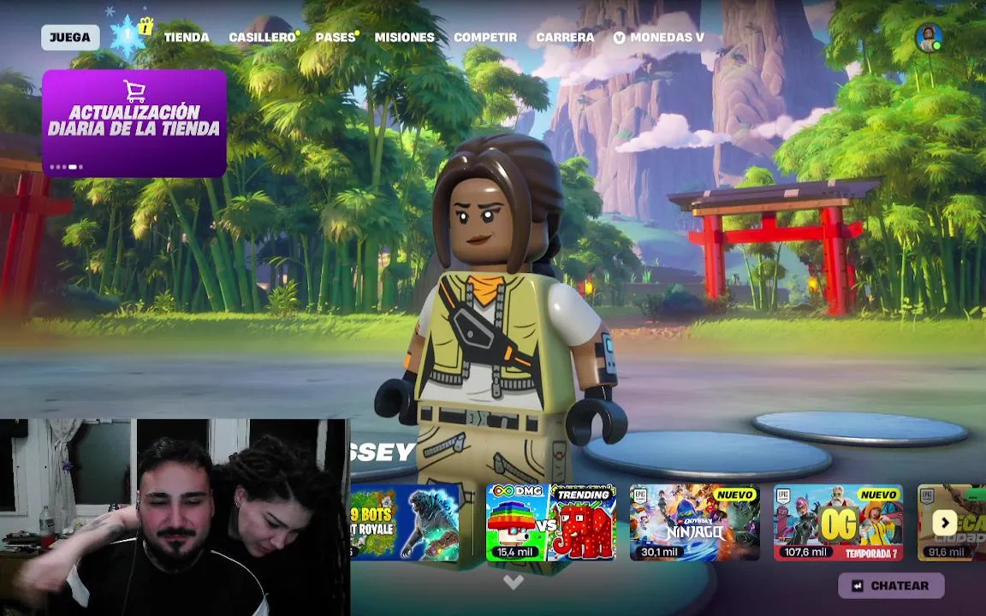
Task: Click the NUEVO badge on OG card
Action: coord(878,495)
